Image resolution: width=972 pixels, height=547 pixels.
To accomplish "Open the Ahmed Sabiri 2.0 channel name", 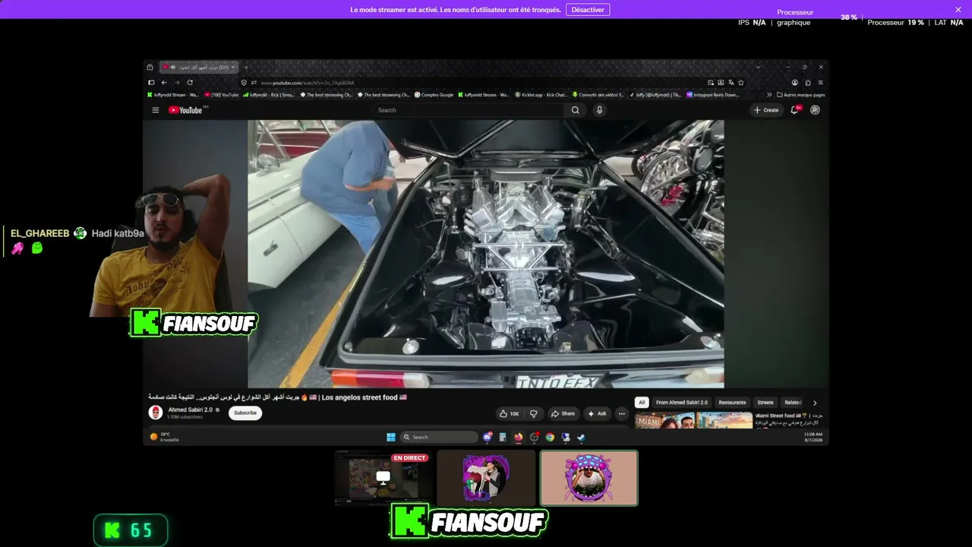I will click(x=191, y=409).
